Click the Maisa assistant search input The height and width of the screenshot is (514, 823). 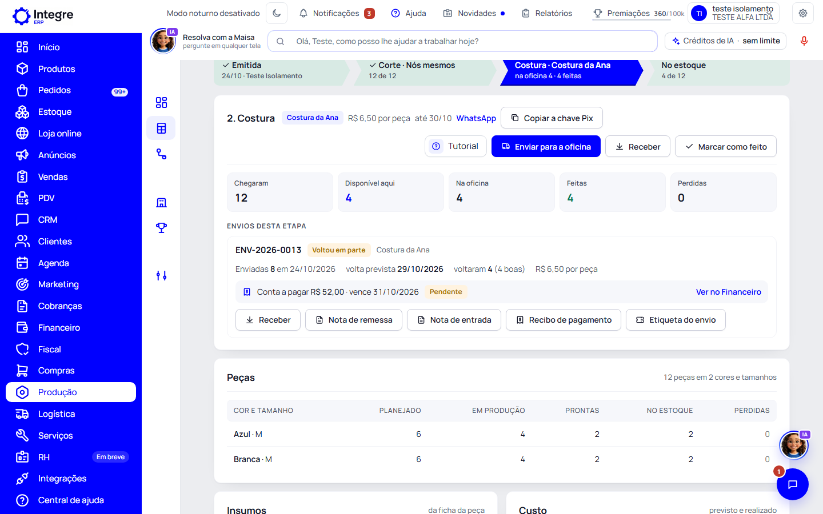tap(462, 41)
